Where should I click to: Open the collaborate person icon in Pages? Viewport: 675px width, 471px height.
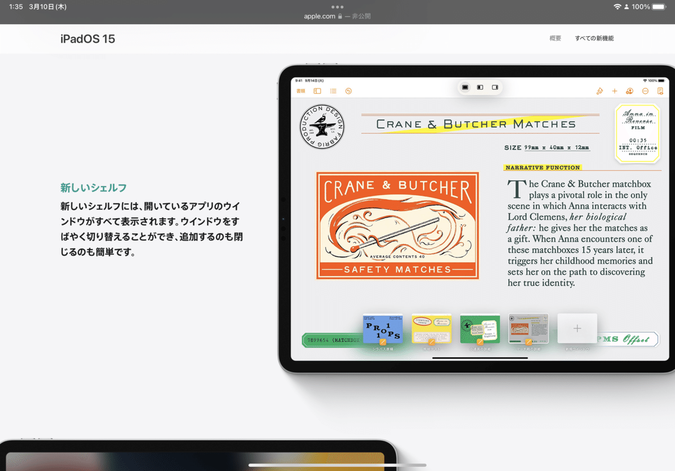[x=629, y=91]
